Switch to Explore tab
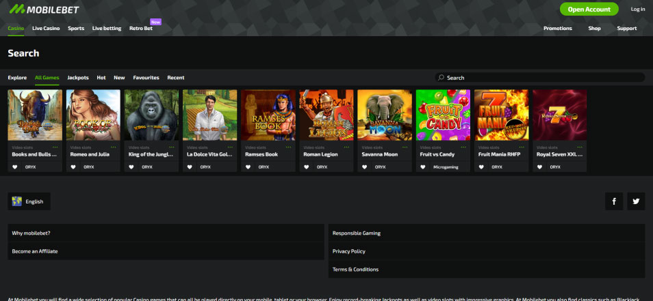Viewport: 653px width, 301px height. point(17,78)
